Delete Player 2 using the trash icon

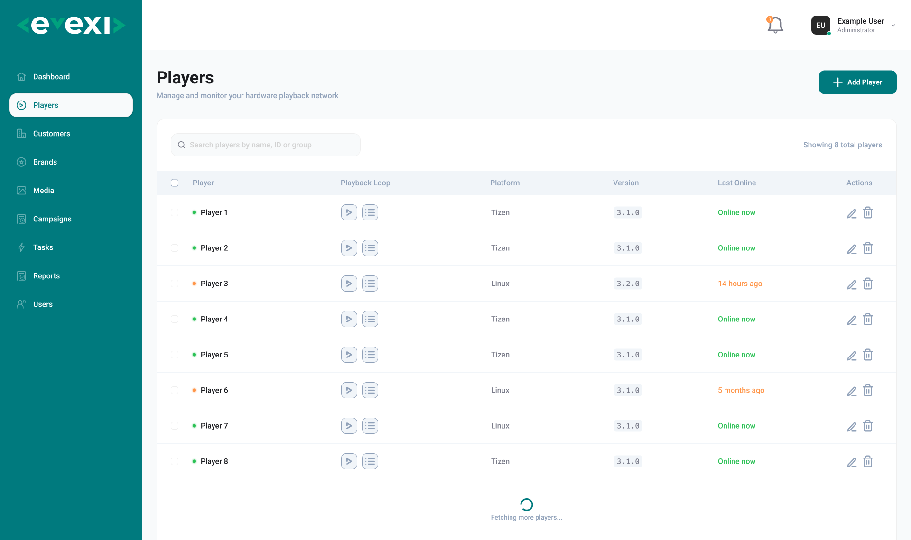tap(868, 248)
